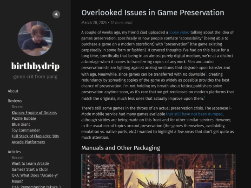Open Q+A: What Does "Arcade-y" Mean? article

click(35, 178)
